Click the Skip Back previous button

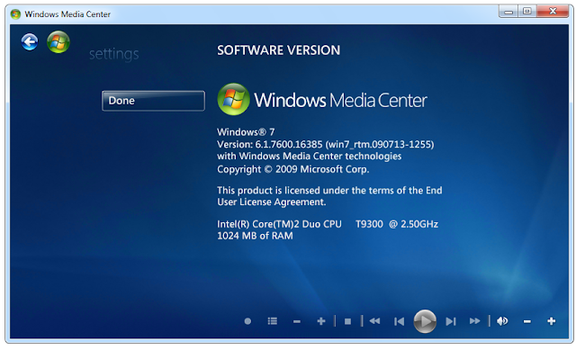click(x=400, y=322)
